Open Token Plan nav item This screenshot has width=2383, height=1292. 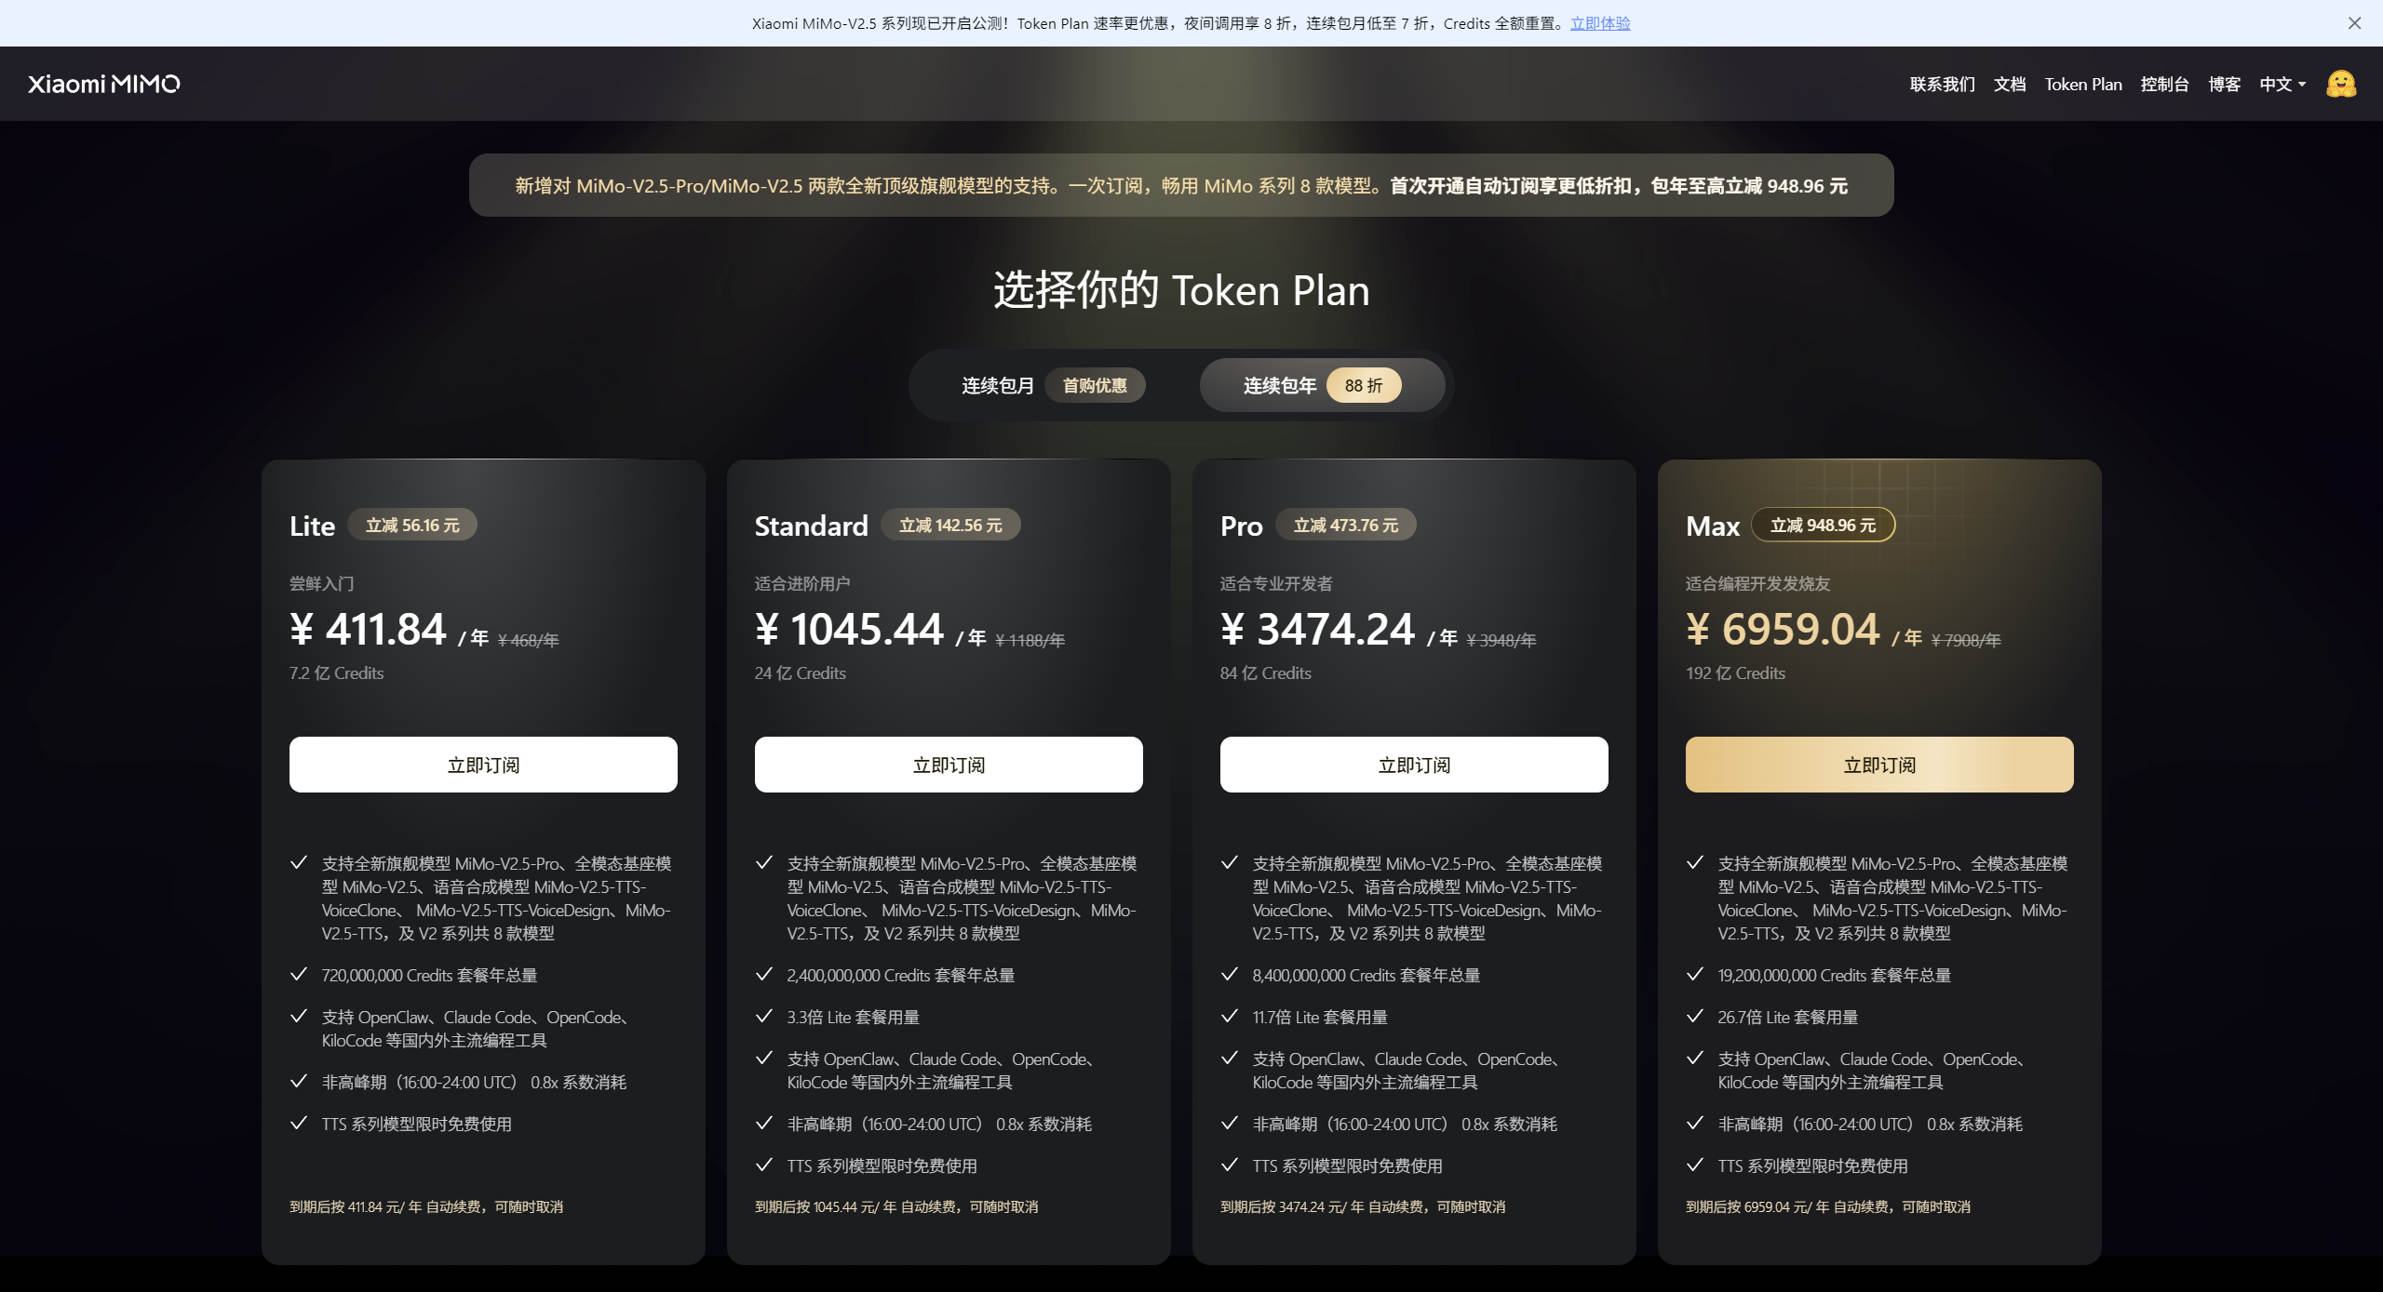[x=2083, y=85]
